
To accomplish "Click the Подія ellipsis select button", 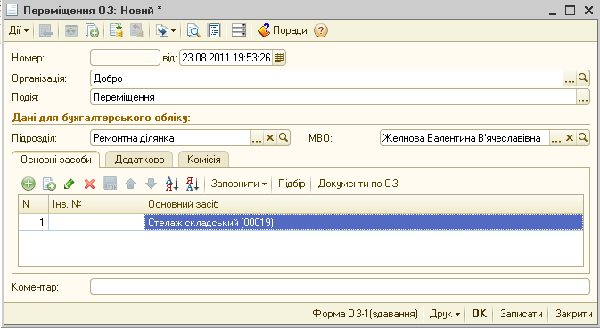I will [x=583, y=97].
